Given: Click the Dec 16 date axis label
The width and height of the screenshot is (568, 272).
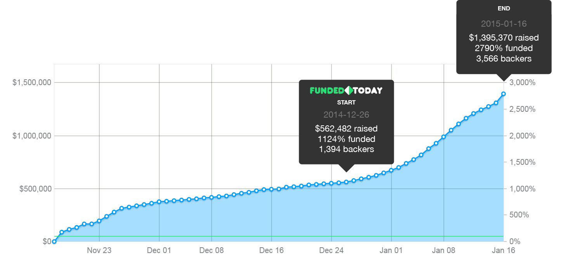Looking at the screenshot, I should [x=271, y=250].
